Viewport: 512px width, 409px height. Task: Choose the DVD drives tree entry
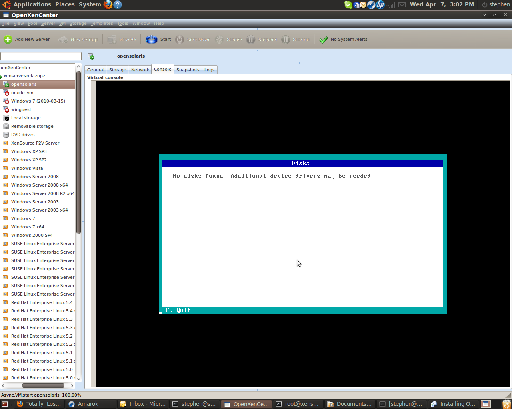coord(23,135)
